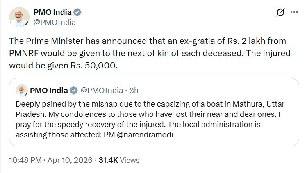Open the 31.4K Views count
307x173 pixels.
(x=119, y=160)
